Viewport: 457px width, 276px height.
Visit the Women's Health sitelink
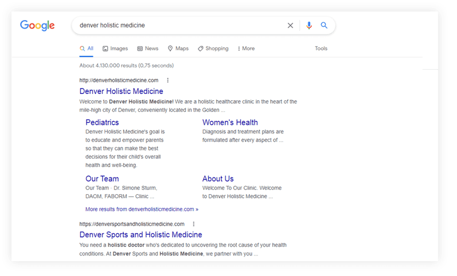pyautogui.click(x=230, y=122)
